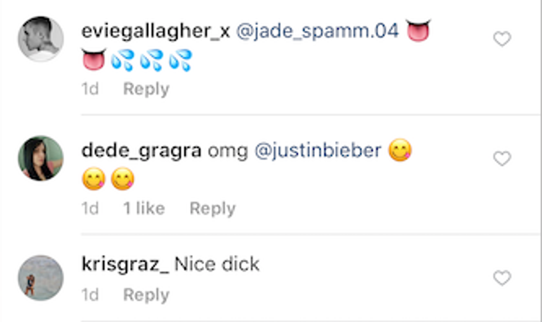542x322 pixels.
Task: Open the @justinbieber mention link
Action: coord(317,150)
